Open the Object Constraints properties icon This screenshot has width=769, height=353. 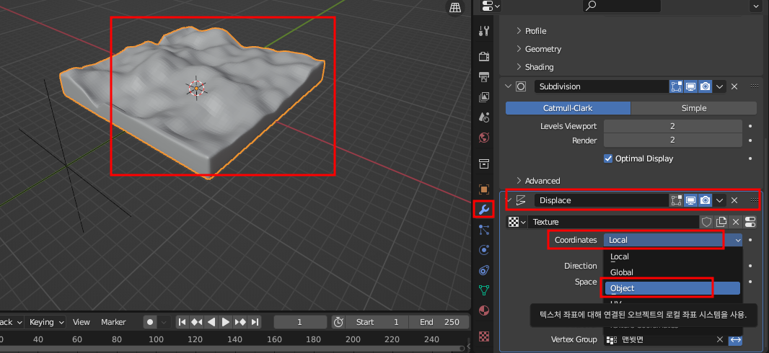pos(484,270)
